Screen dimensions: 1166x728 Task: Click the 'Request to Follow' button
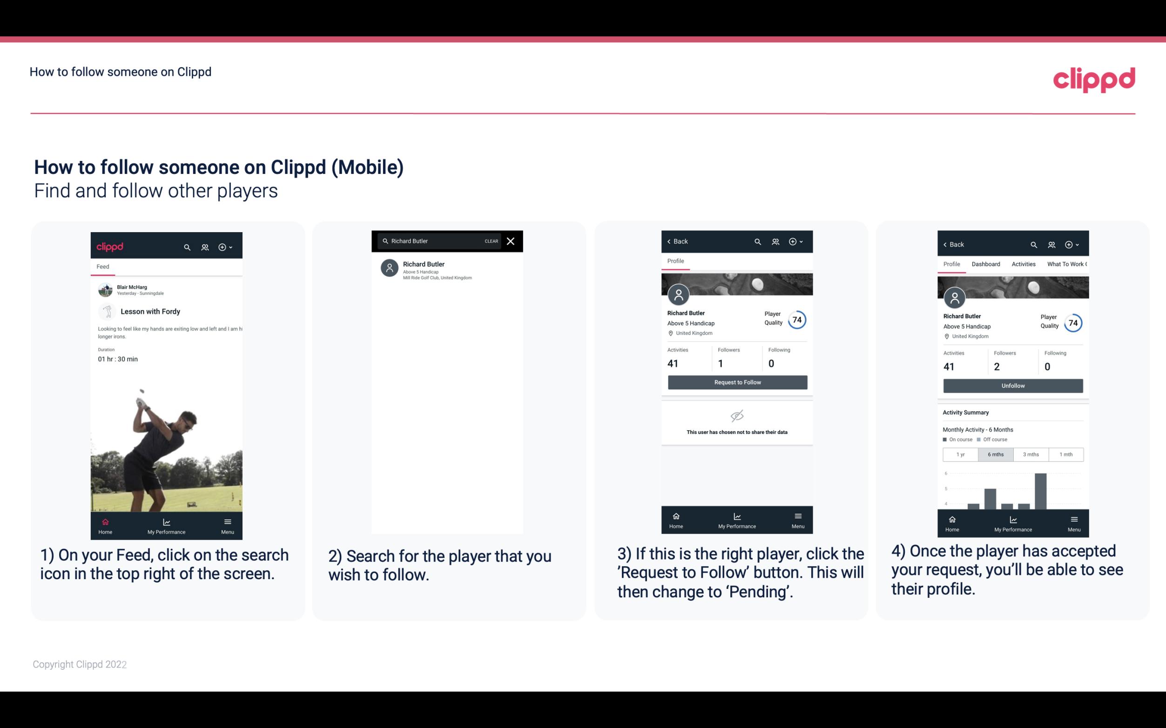click(x=736, y=382)
